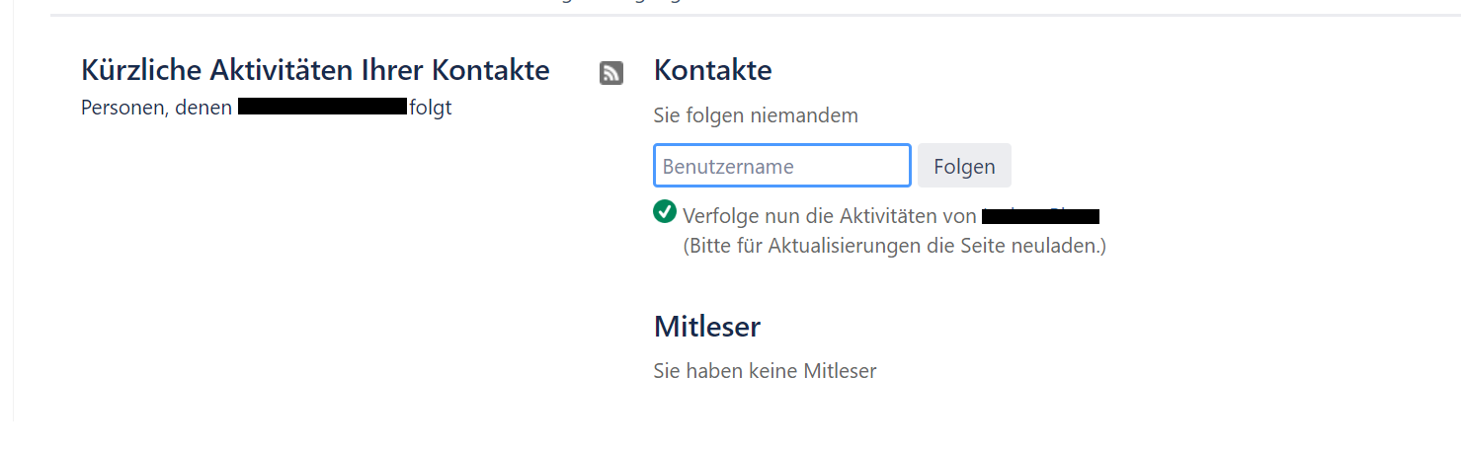Click the 'Sie haben keine Mitleser' text

point(765,371)
